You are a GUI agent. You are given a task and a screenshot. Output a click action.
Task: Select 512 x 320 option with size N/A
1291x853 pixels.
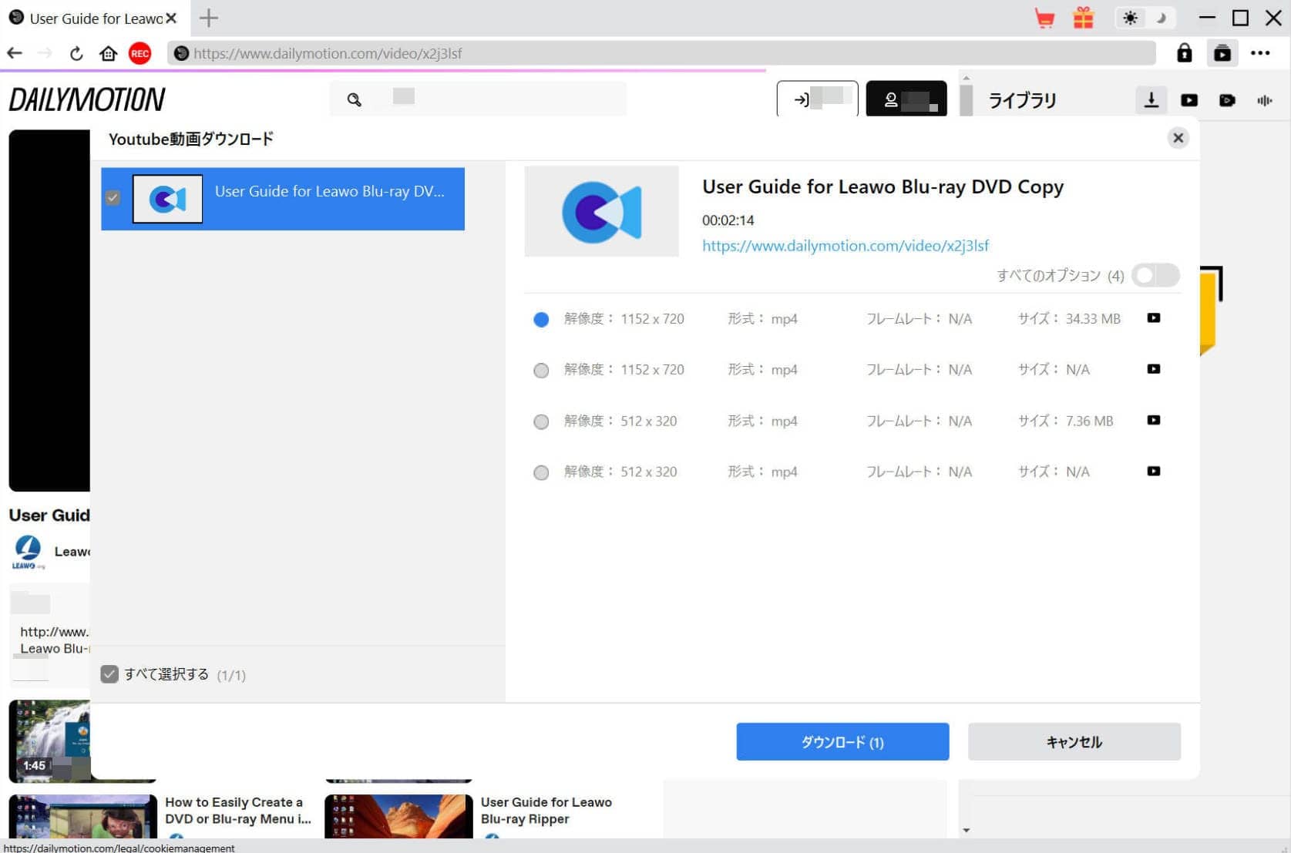pyautogui.click(x=541, y=472)
